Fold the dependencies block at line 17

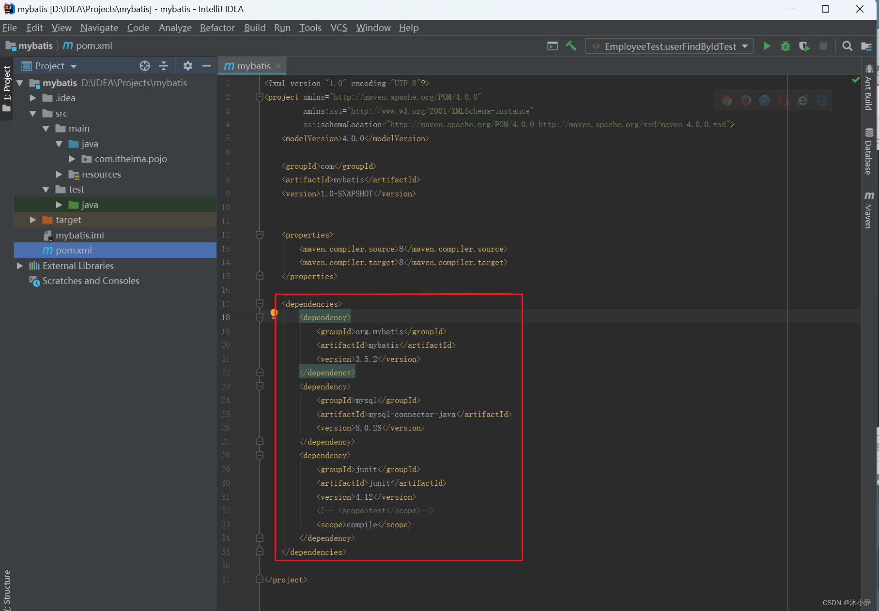point(260,304)
